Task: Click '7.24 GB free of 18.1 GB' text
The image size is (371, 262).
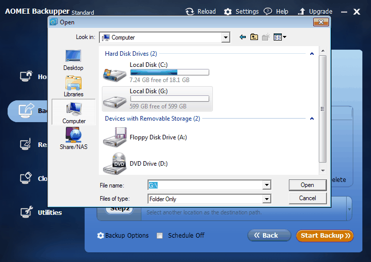Action: [160, 80]
